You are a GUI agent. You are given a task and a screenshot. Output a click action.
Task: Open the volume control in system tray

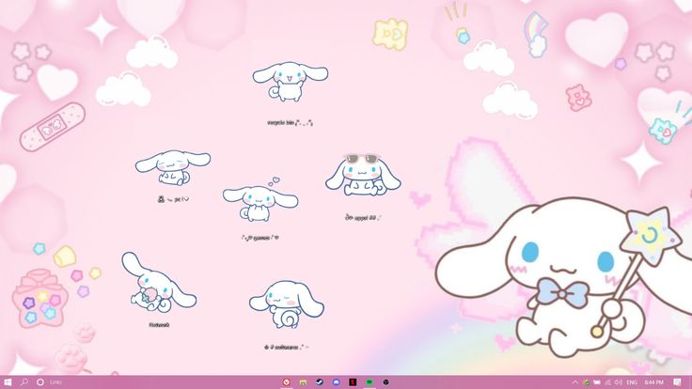(618, 382)
